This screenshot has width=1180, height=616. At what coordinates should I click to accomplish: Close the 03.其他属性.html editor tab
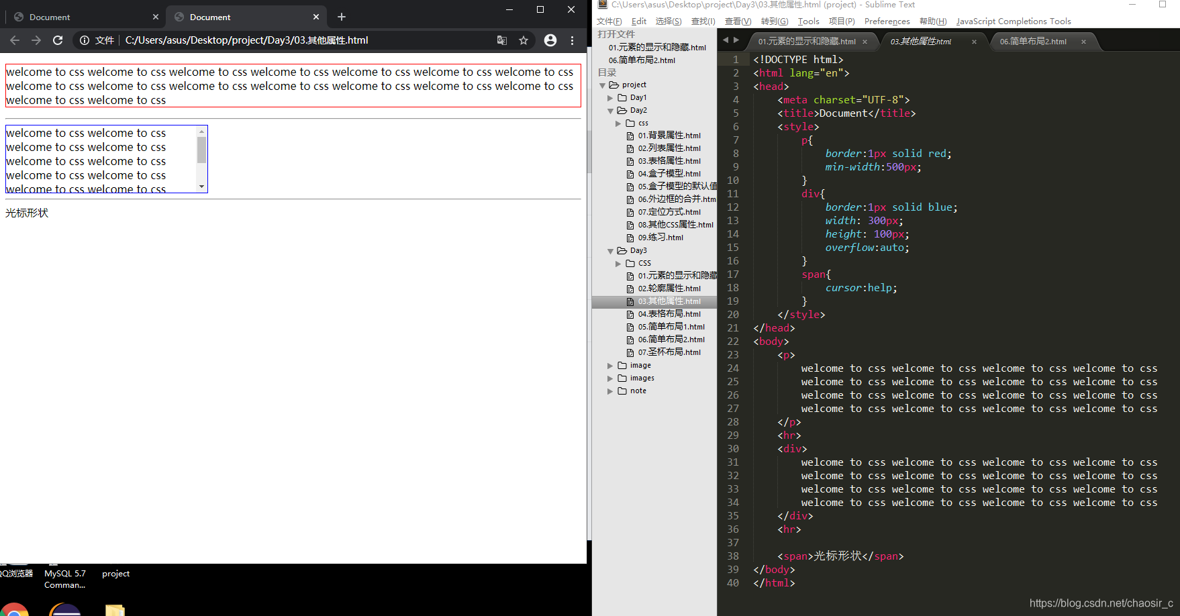(x=974, y=42)
